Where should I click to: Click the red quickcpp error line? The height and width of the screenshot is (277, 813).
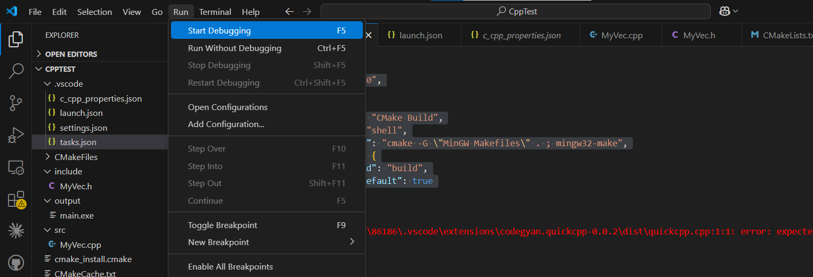590,231
